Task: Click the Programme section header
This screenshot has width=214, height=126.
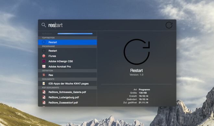Action: click(67, 46)
